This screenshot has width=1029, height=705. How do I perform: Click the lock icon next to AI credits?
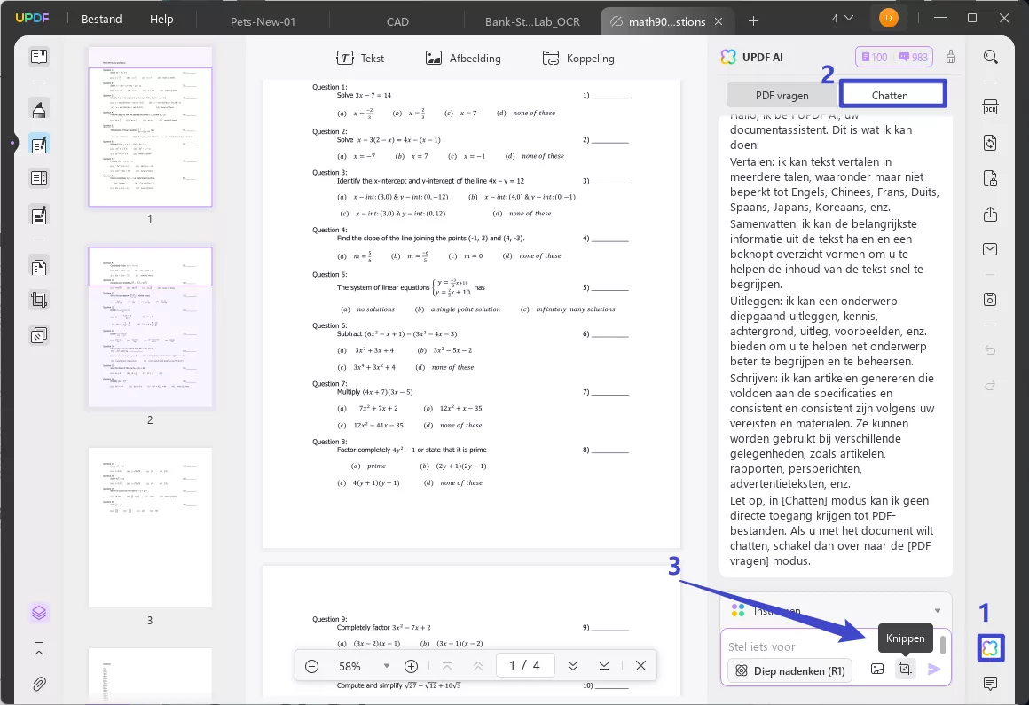click(950, 56)
